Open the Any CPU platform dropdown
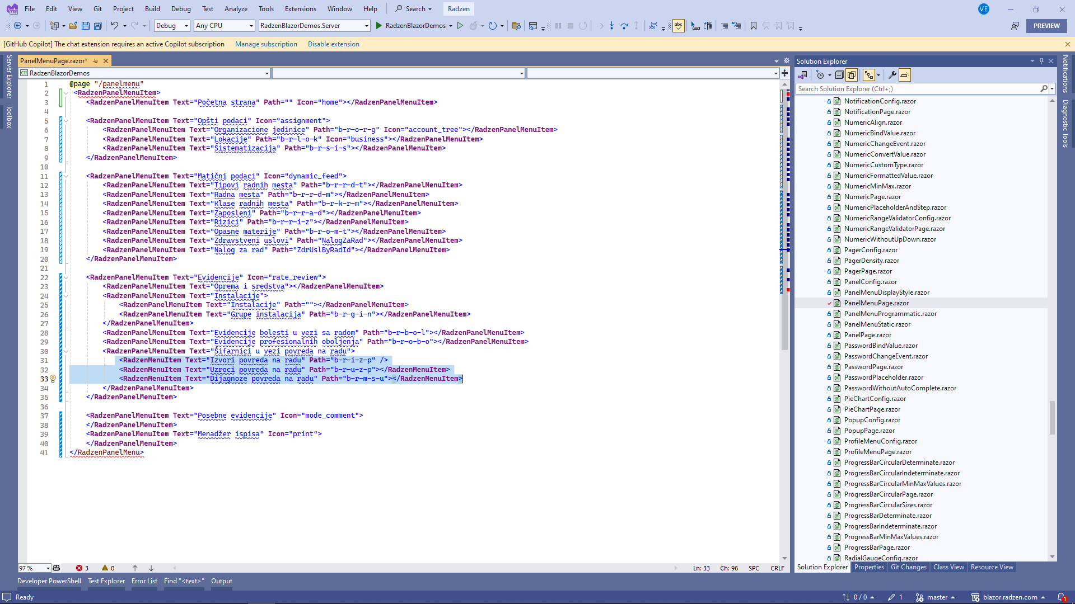The image size is (1075, 604). (x=224, y=26)
